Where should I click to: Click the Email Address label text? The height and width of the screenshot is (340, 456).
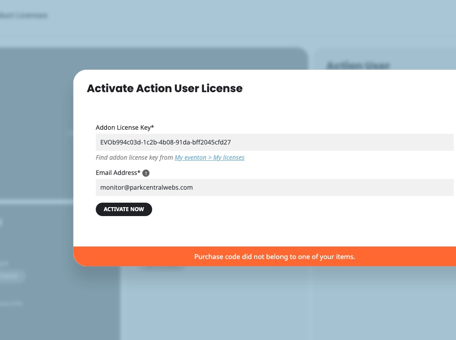pyautogui.click(x=118, y=173)
